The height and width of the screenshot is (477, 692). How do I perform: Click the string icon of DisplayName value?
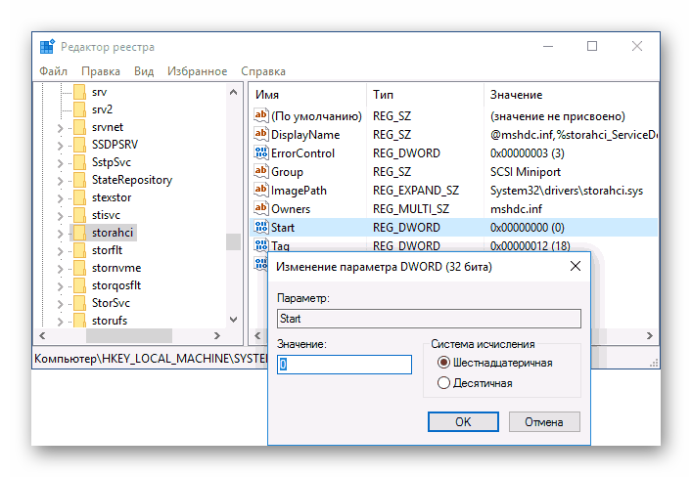click(260, 134)
